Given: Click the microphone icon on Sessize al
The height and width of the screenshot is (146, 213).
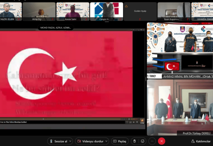Looking at the screenshot, I should click(51, 141).
